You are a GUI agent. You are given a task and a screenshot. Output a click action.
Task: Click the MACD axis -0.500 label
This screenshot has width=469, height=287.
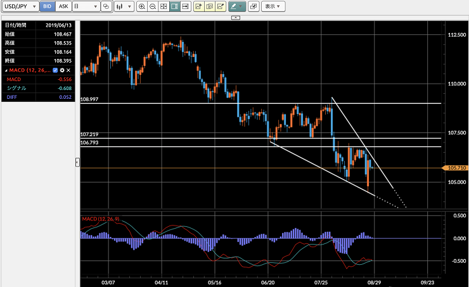coord(459,261)
